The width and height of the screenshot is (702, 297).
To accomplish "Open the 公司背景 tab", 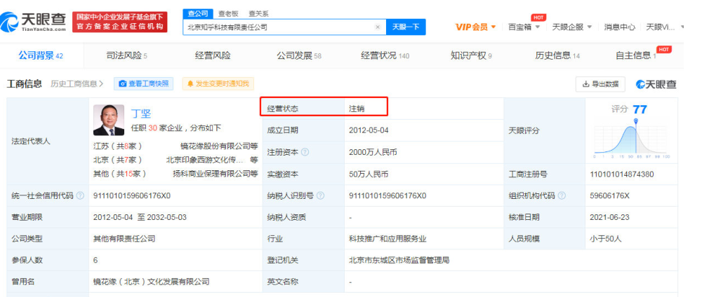I will click(x=41, y=56).
